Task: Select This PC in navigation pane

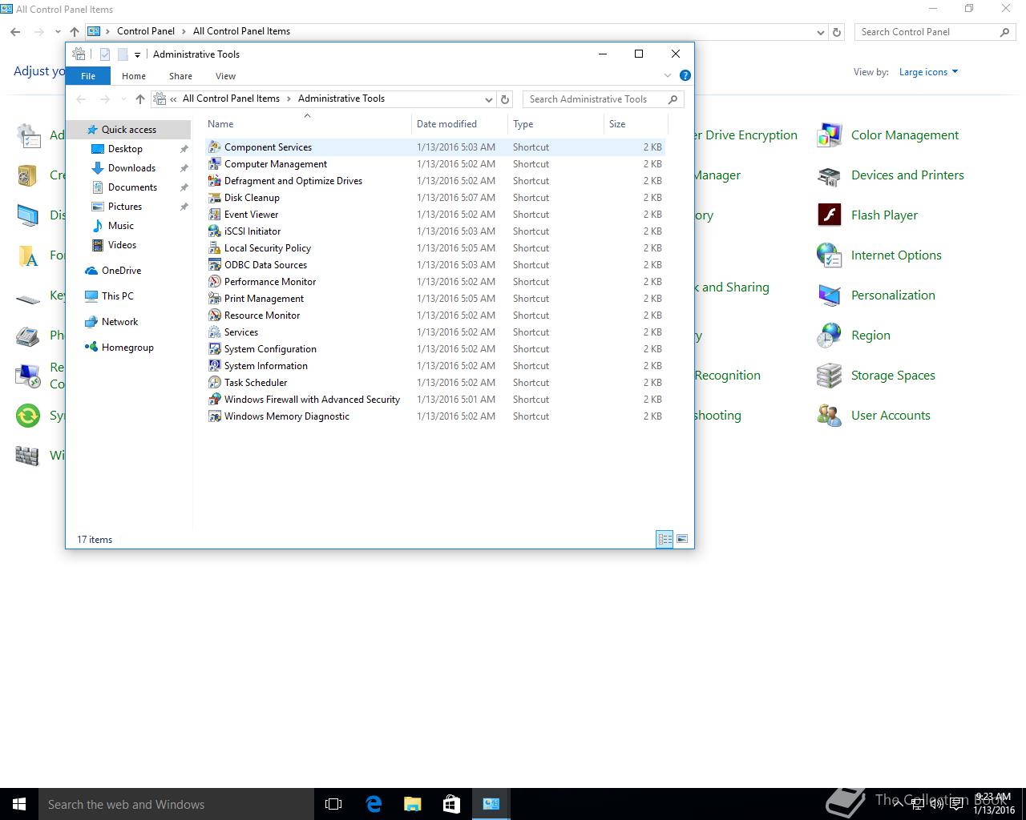Action: 117,296
